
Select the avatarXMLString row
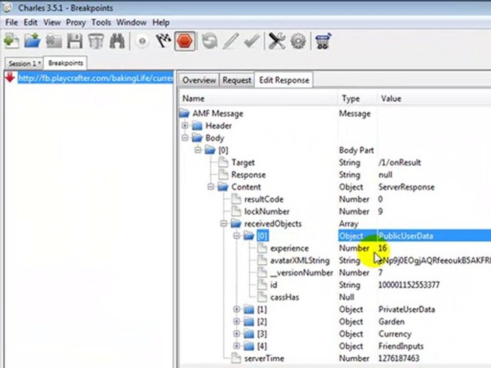[335, 260]
